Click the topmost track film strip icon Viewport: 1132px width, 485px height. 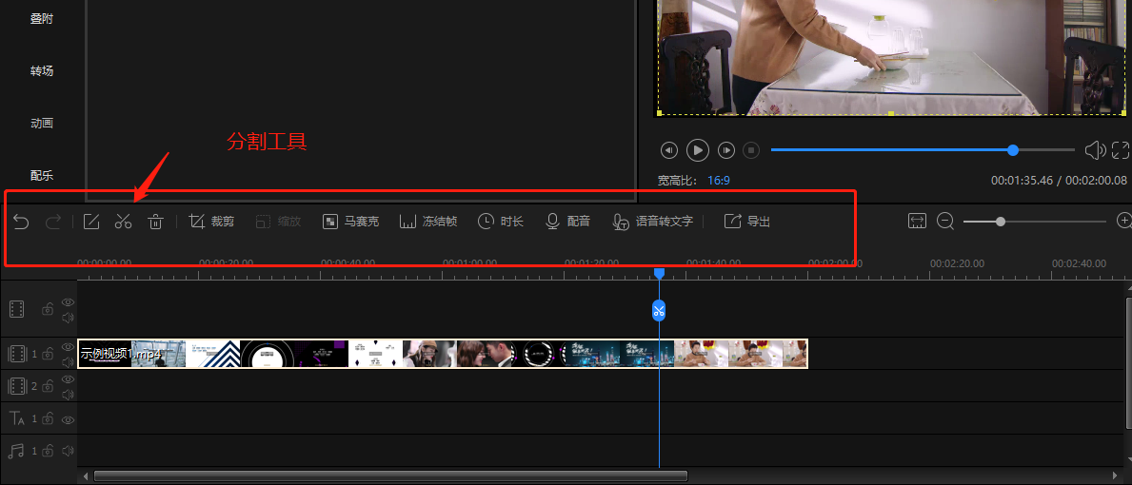pos(16,309)
